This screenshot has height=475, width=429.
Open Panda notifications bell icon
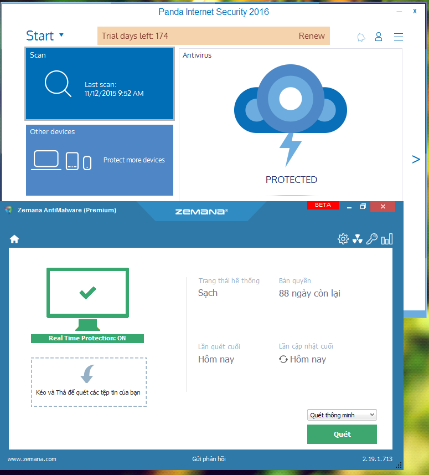(x=361, y=37)
